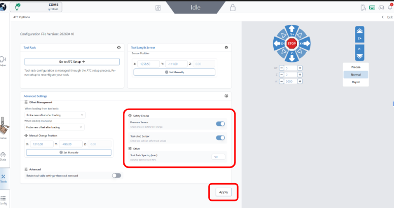394x208 pixels.
Task: Switch to the Tools sidebar tab
Action: (x=4, y=179)
